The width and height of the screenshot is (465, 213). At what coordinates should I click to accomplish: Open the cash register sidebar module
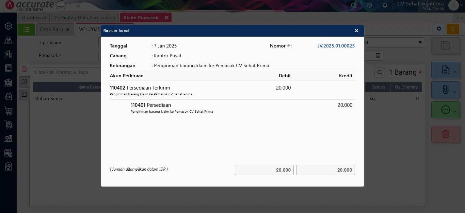[x=9, y=40]
